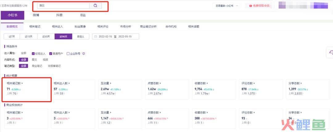The image size is (333, 132).
Task: Switch to the 小红书 platform tab
Action: click(x=13, y=15)
